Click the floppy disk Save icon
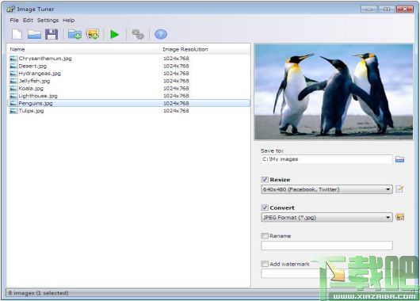This screenshot has width=420, height=301. (52, 34)
